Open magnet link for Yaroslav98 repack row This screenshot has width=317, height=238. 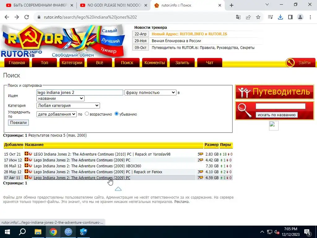[30, 154]
